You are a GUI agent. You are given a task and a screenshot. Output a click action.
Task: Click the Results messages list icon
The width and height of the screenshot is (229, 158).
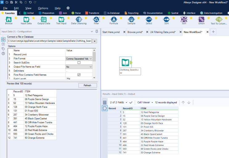click(x=105, y=103)
